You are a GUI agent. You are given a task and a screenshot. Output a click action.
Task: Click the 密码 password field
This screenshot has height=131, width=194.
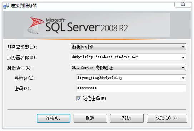point(131,88)
